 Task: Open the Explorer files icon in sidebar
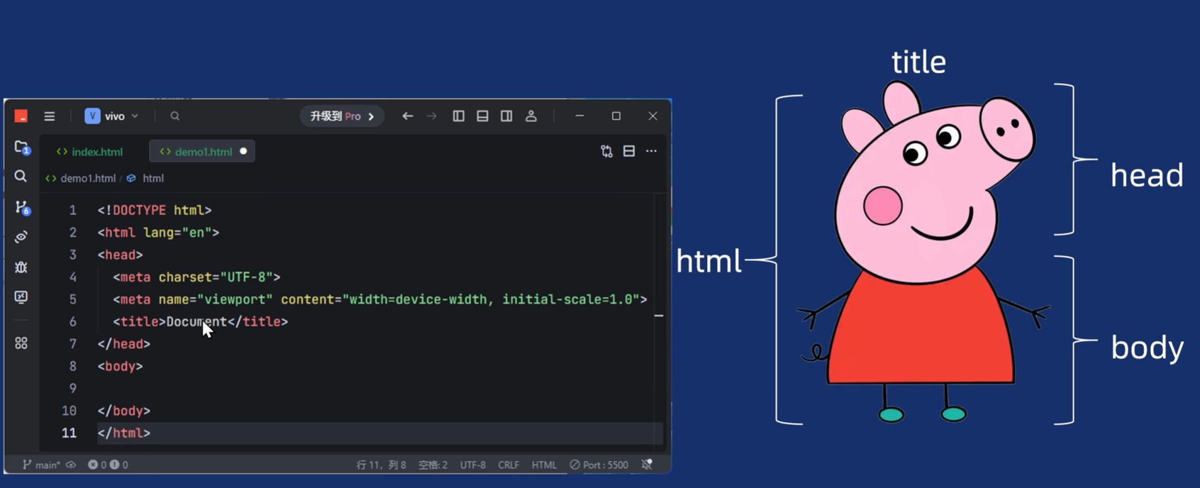pyautogui.click(x=21, y=148)
